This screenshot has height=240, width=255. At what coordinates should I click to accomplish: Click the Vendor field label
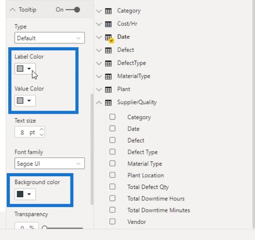tap(137, 222)
